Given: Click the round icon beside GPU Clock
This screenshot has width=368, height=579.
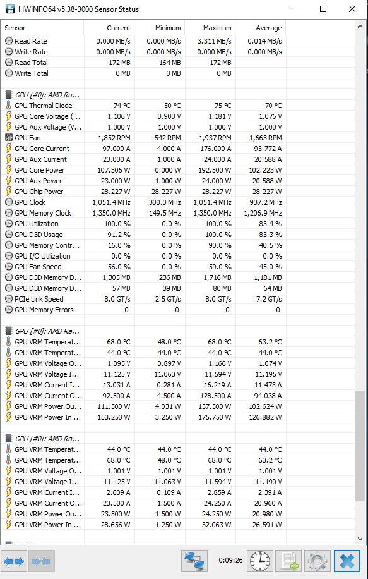Looking at the screenshot, I should [x=8, y=202].
